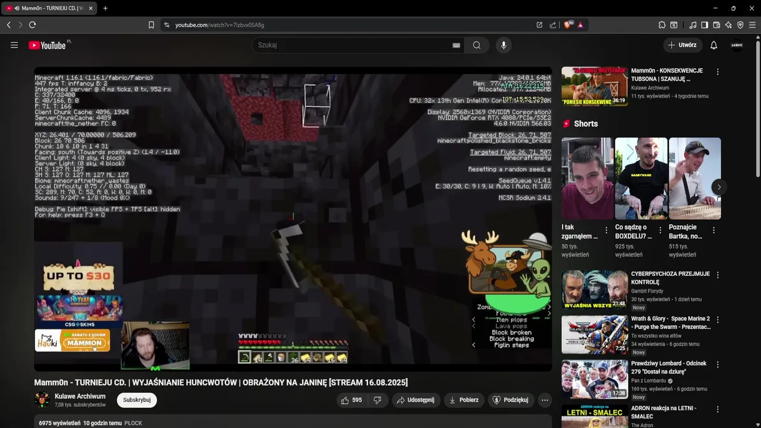Click the address bar URL
761x428 pixels.
pos(219,25)
